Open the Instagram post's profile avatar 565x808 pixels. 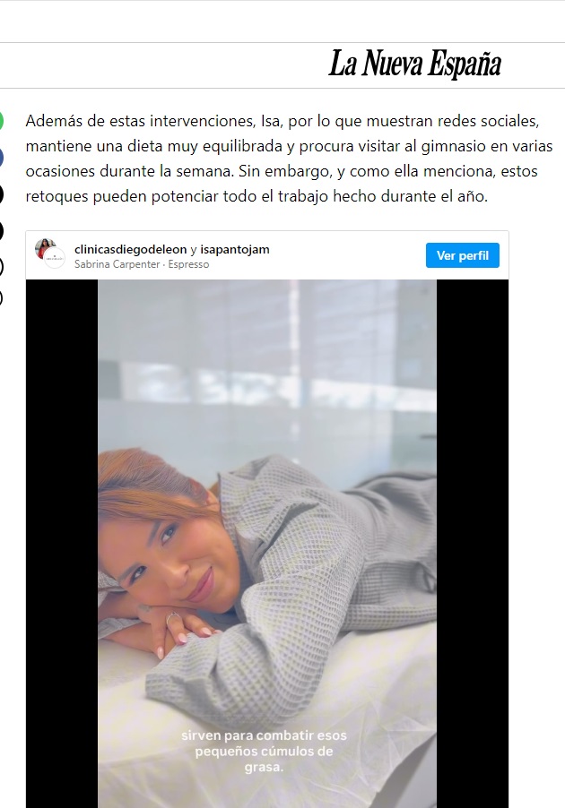pyautogui.click(x=45, y=248)
